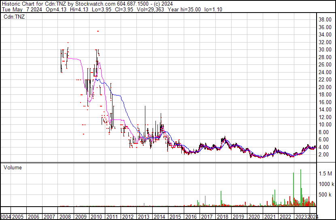The image size is (336, 220).
Task: Select the 2010 year marker on the time axis
Action: [96, 216]
